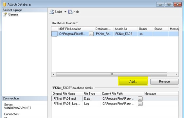Select the Owner cell showing sa
The height and width of the screenshot is (118, 184).
click(145, 34)
